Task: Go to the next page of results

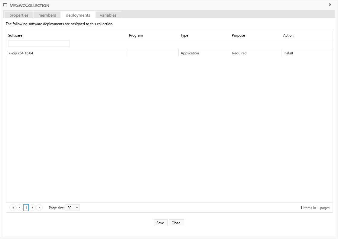Action: (x=33, y=208)
